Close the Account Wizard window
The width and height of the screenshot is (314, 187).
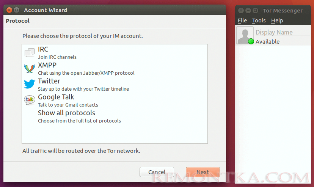coord(9,10)
